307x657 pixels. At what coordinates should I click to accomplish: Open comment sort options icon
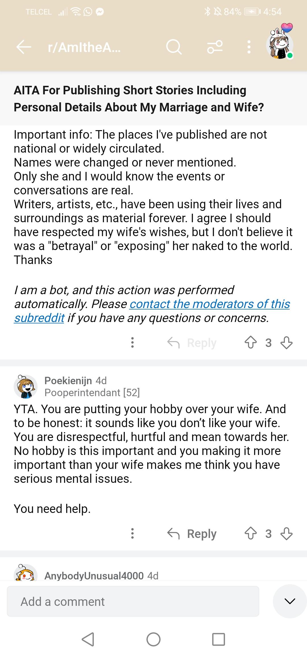(215, 47)
